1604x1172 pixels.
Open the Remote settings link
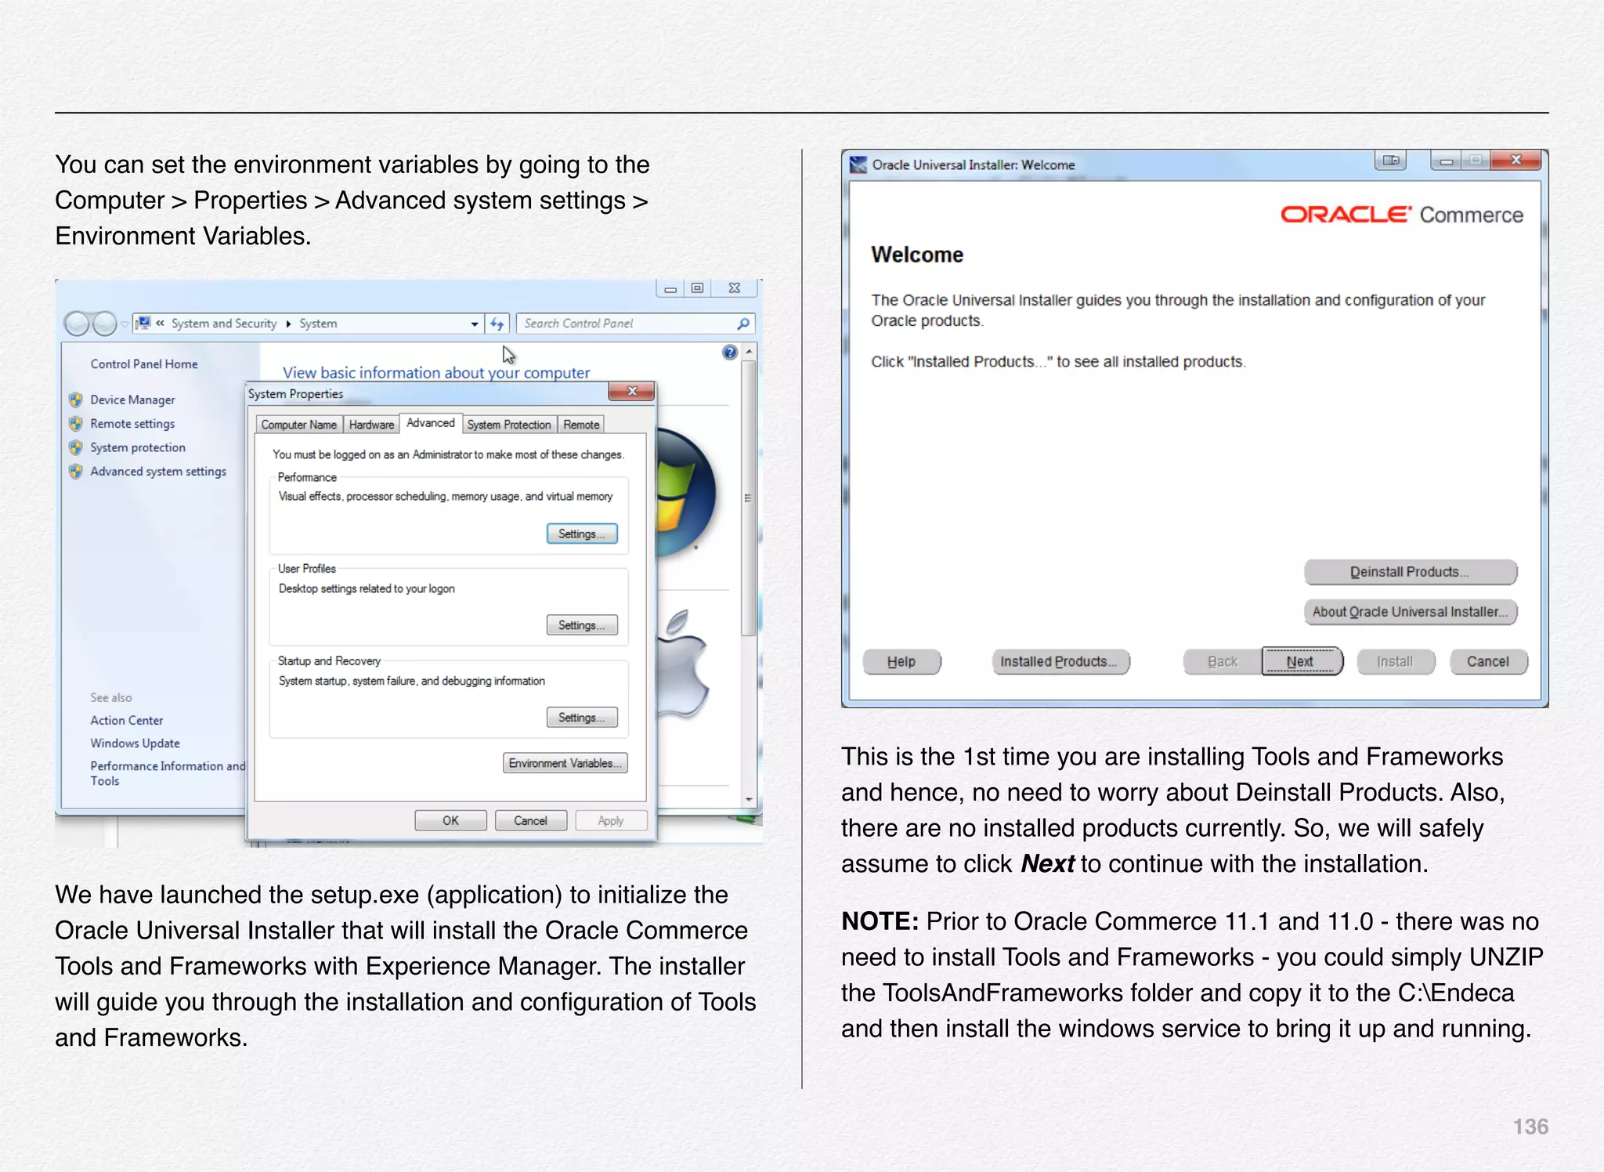(x=132, y=424)
